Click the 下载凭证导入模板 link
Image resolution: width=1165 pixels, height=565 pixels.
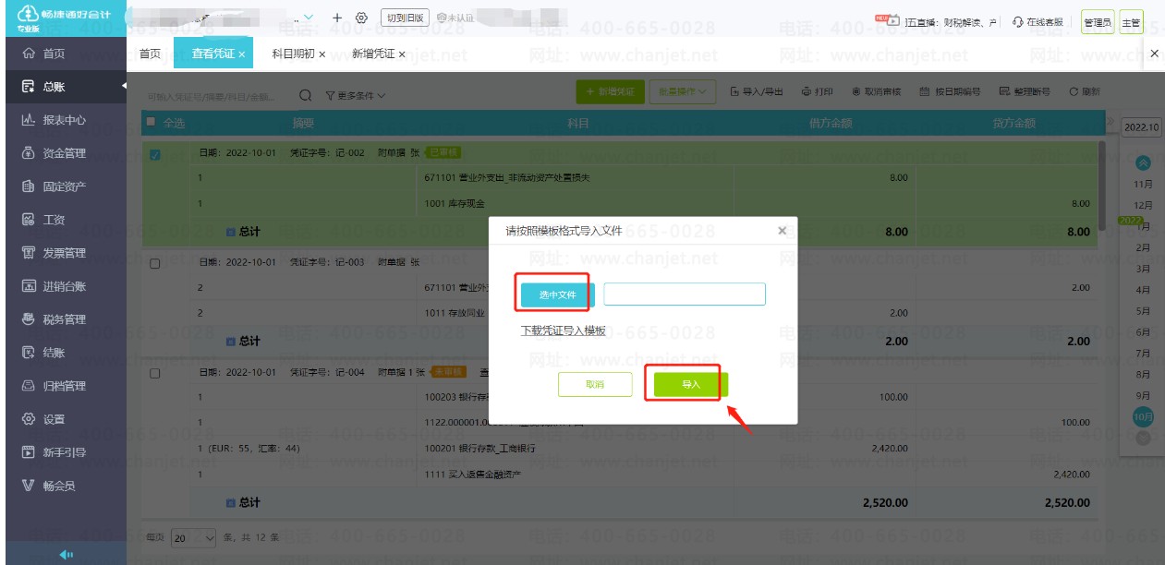click(x=564, y=331)
